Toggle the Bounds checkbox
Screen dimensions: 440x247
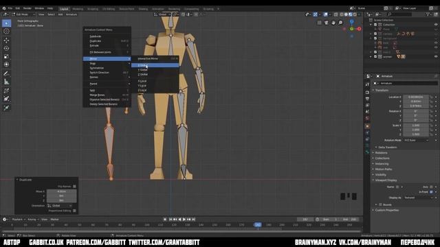pos(380,204)
